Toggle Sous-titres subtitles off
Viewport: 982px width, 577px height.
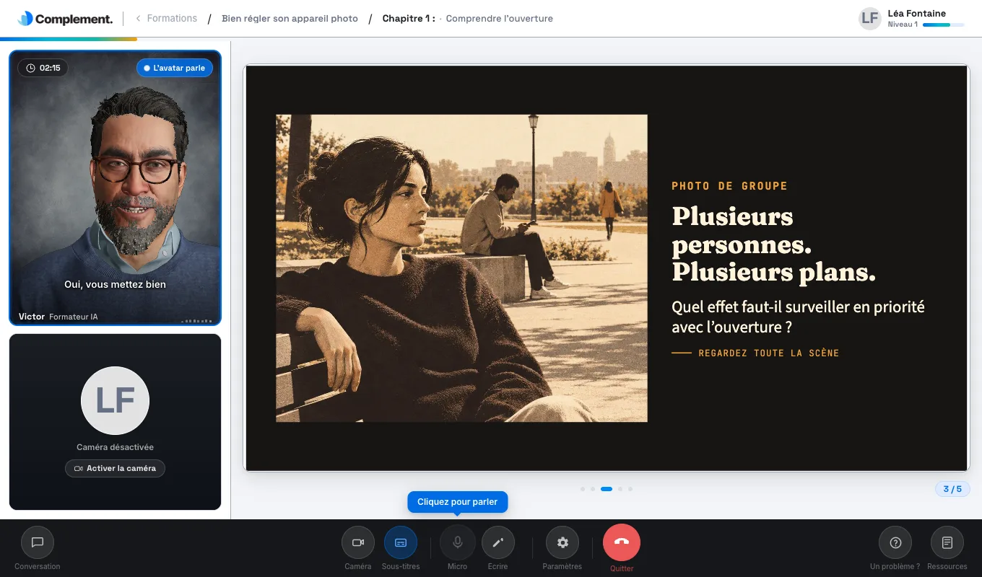(401, 542)
